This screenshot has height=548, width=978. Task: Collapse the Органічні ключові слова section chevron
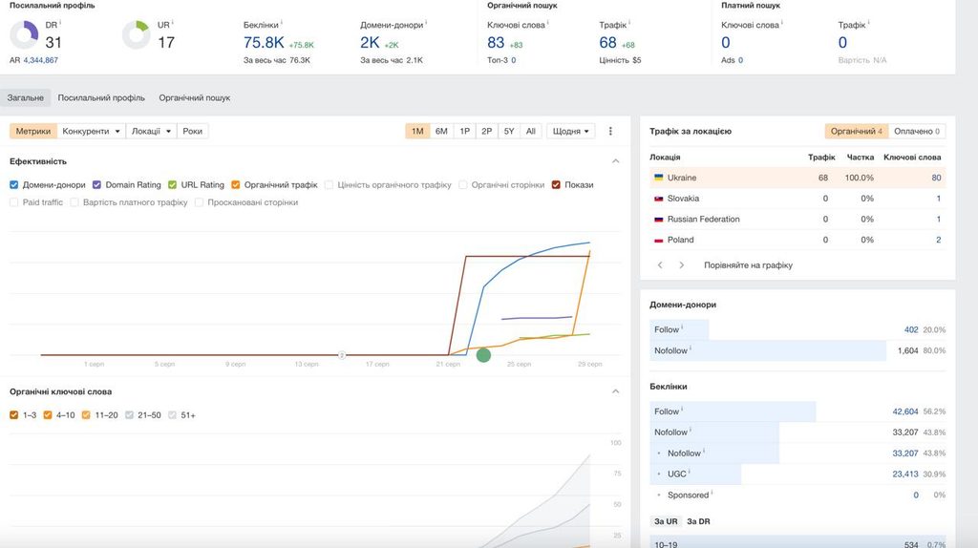click(616, 391)
